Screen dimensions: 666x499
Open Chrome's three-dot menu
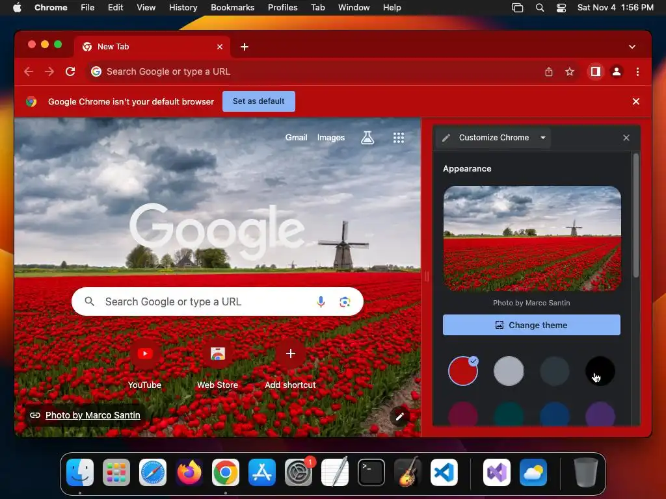[x=637, y=71]
